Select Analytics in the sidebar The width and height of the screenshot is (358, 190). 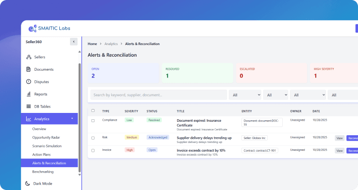50,119
